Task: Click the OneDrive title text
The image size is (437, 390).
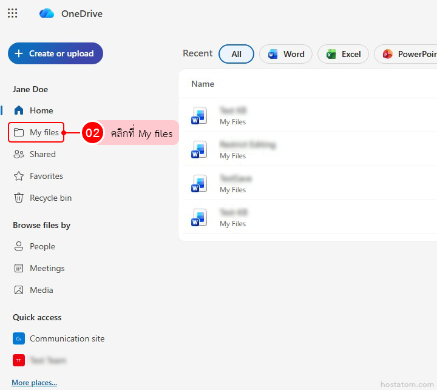Action: 82,14
